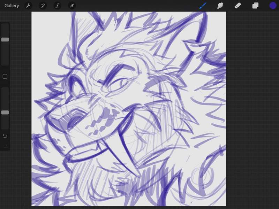Click the brush opacity slider handle

(x=5, y=112)
